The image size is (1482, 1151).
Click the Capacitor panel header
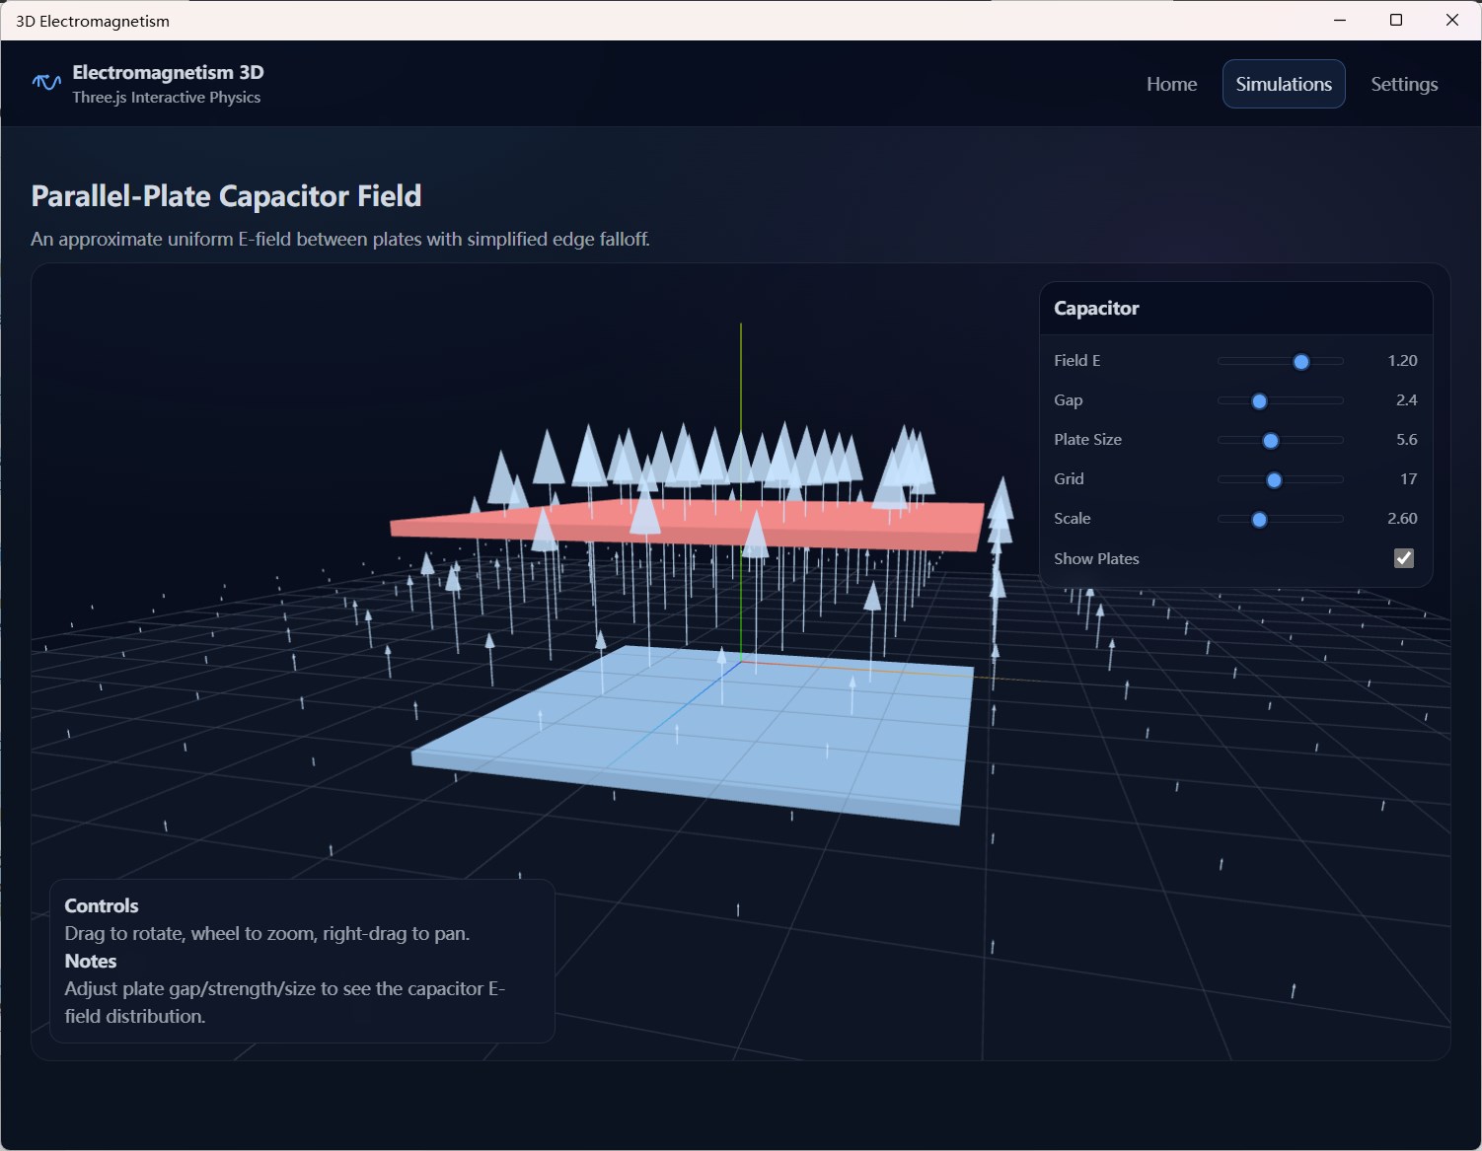[x=1096, y=308]
